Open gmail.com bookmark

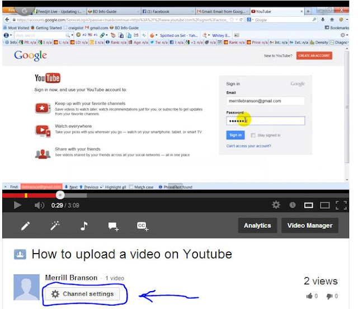pos(97,27)
